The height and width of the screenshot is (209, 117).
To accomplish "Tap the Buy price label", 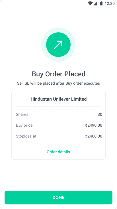I will coord(24,126).
